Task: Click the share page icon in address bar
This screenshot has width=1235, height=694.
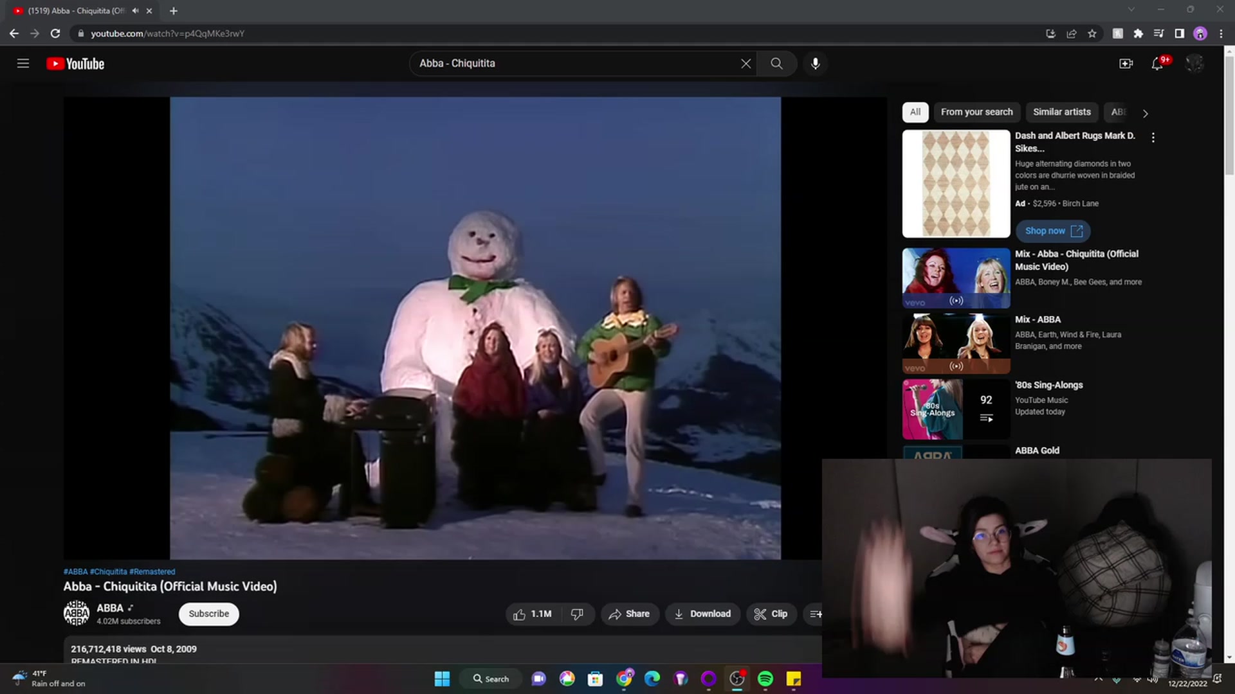Action: click(x=1072, y=33)
